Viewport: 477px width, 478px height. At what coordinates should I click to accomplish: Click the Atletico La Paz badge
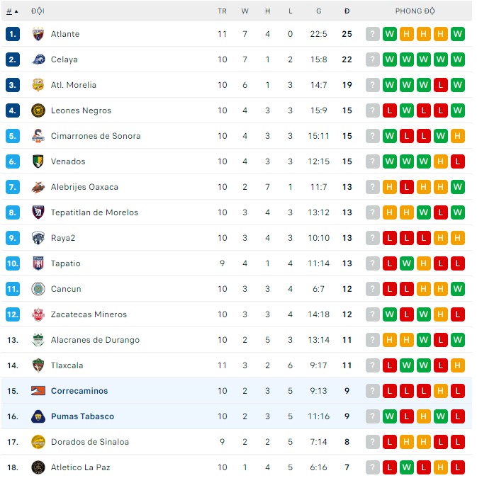coord(38,467)
